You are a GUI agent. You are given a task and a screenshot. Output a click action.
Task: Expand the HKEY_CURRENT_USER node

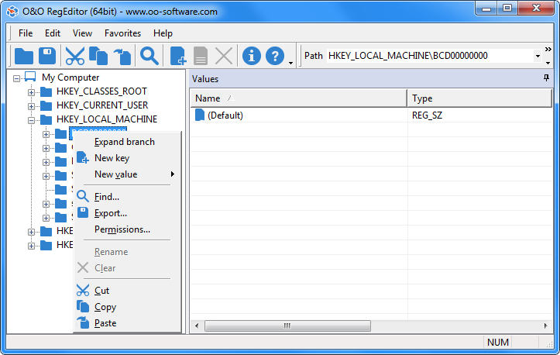point(32,106)
